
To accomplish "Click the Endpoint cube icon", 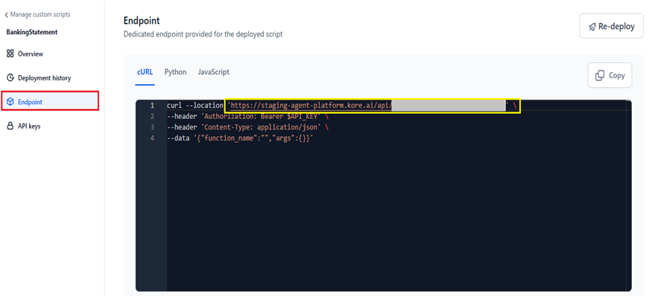I will pos(10,102).
